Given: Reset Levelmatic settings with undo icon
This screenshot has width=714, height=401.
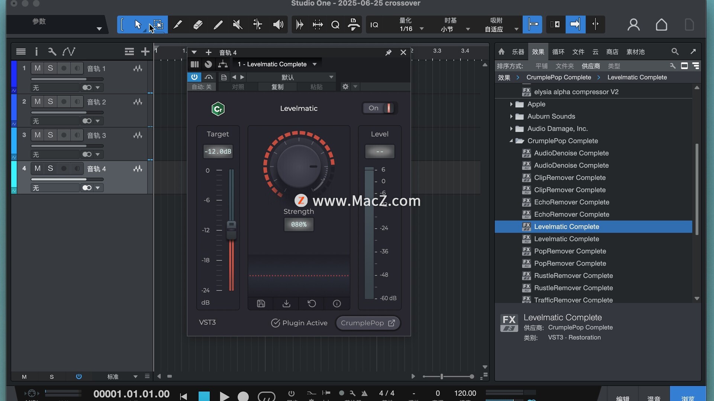Looking at the screenshot, I should pyautogui.click(x=312, y=304).
